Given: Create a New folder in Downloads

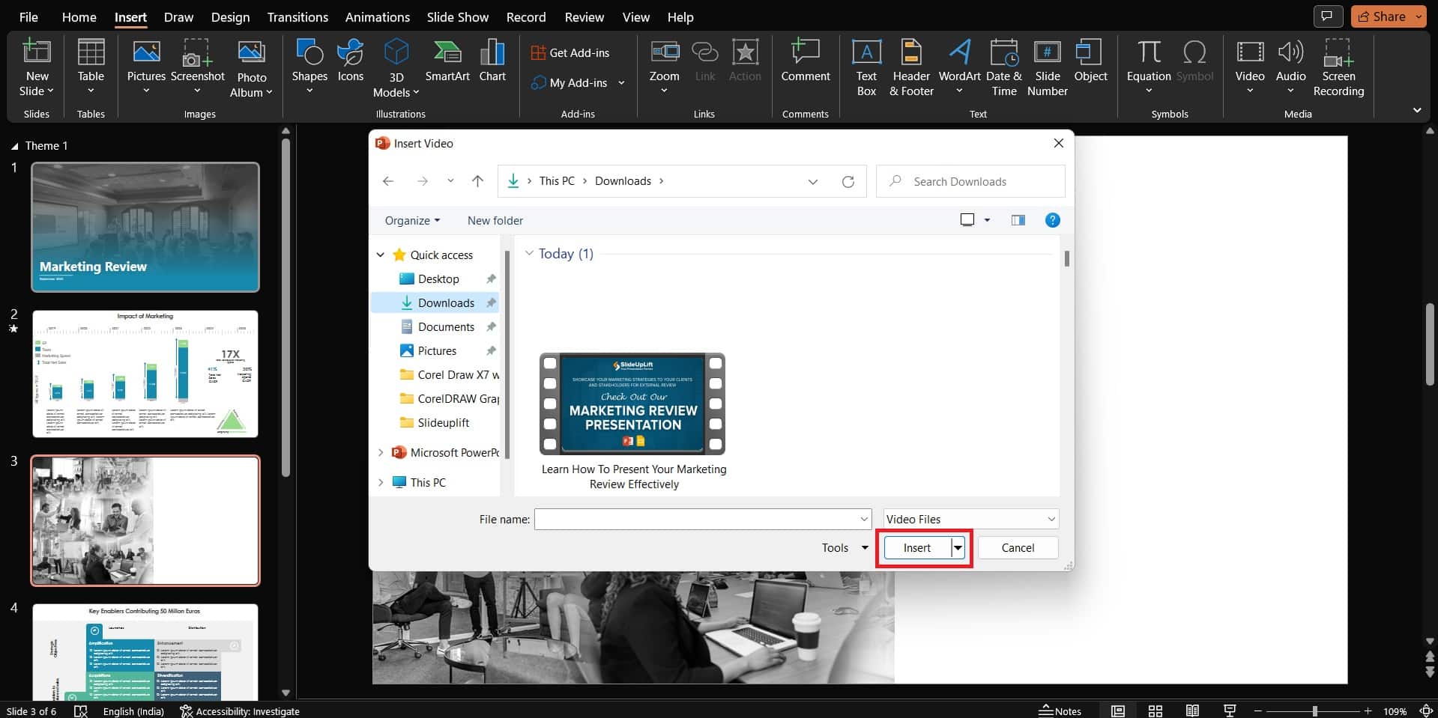Looking at the screenshot, I should click(x=495, y=220).
